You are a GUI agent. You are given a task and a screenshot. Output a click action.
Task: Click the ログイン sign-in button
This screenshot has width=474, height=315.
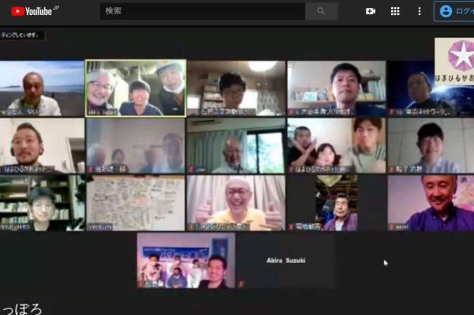pos(454,11)
